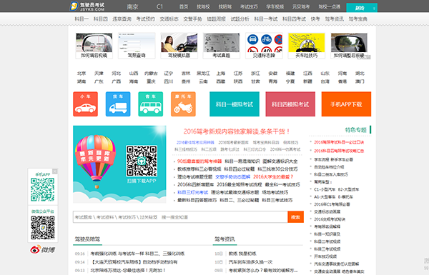Open 交通标志 in the sub navigation
This screenshot has height=275, width=429.
click(169, 19)
